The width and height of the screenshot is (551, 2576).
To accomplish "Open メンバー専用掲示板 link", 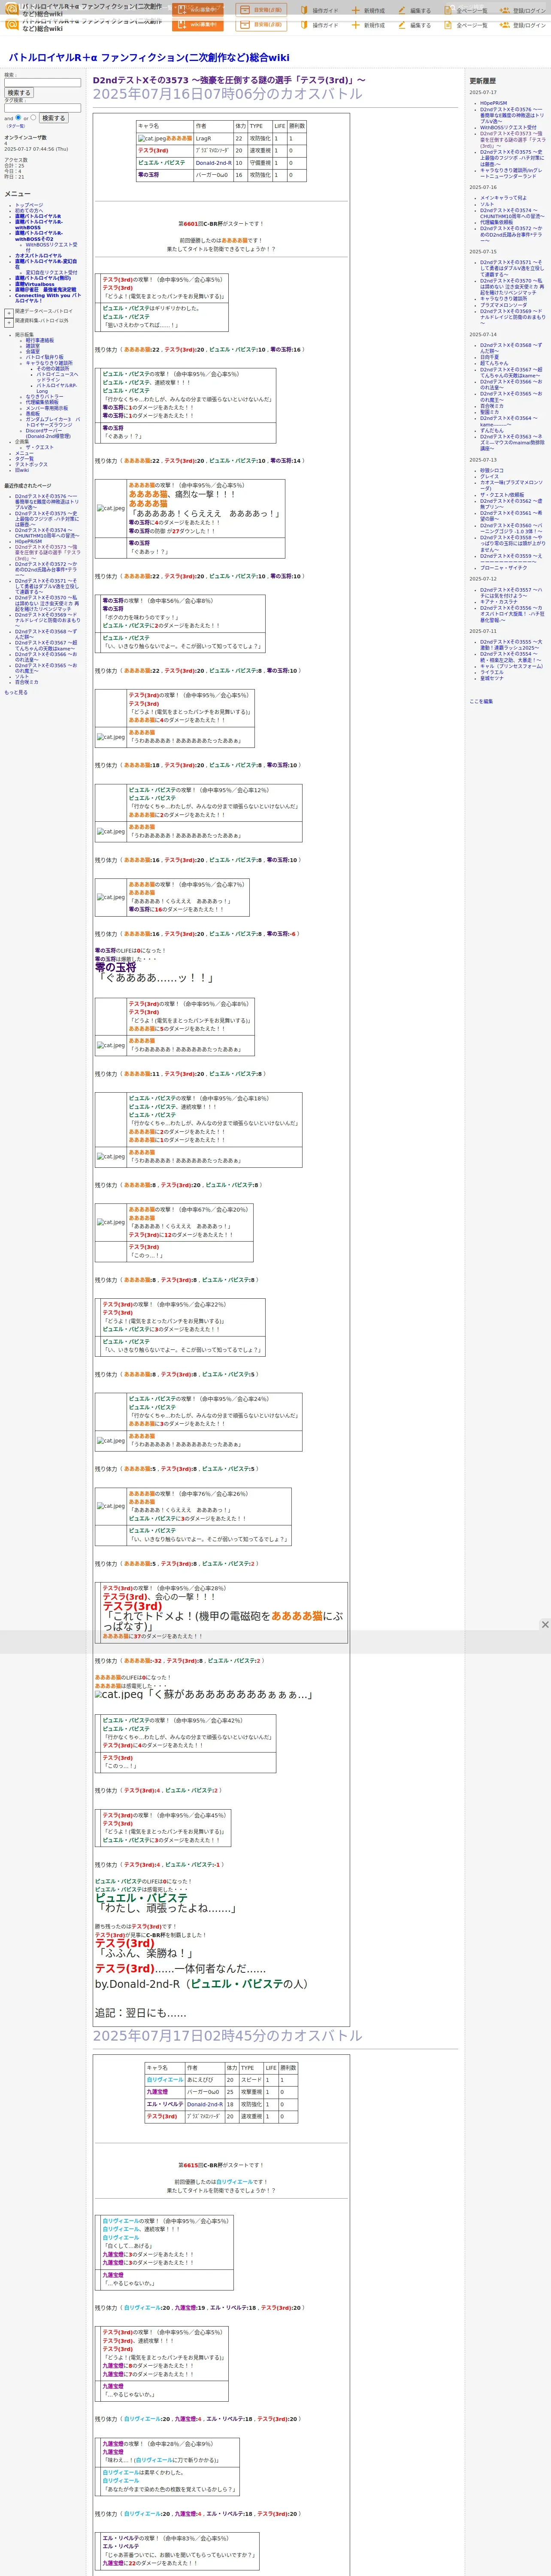I will point(47,408).
